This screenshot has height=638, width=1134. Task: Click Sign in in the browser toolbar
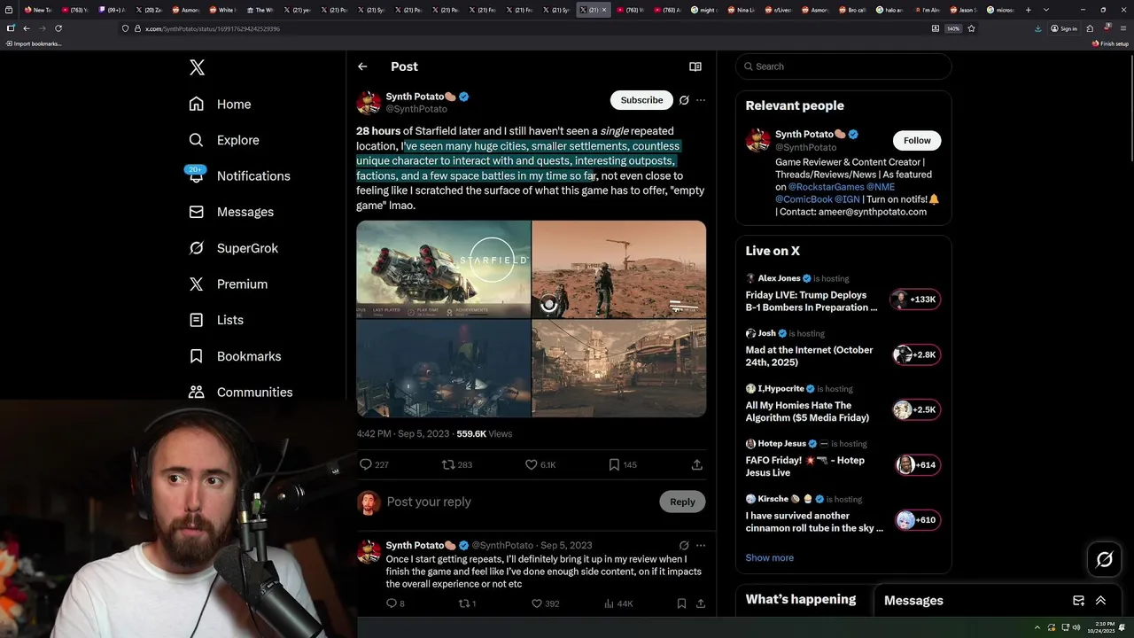click(x=1064, y=28)
